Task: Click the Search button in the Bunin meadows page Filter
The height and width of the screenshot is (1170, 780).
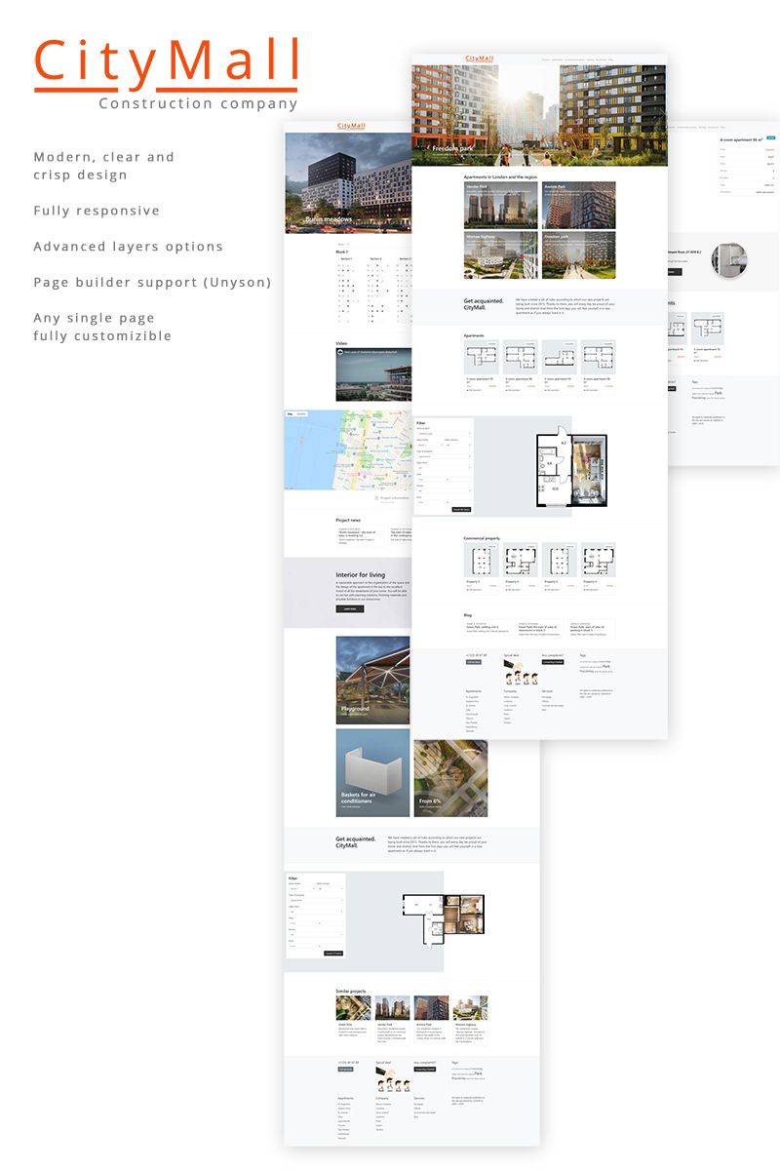Action: 333,954
